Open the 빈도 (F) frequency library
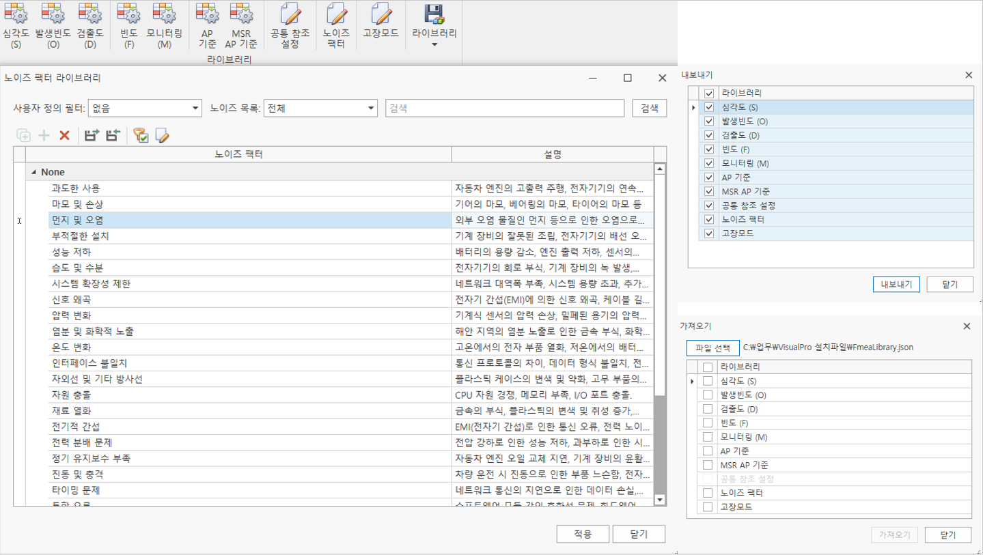 (x=129, y=26)
